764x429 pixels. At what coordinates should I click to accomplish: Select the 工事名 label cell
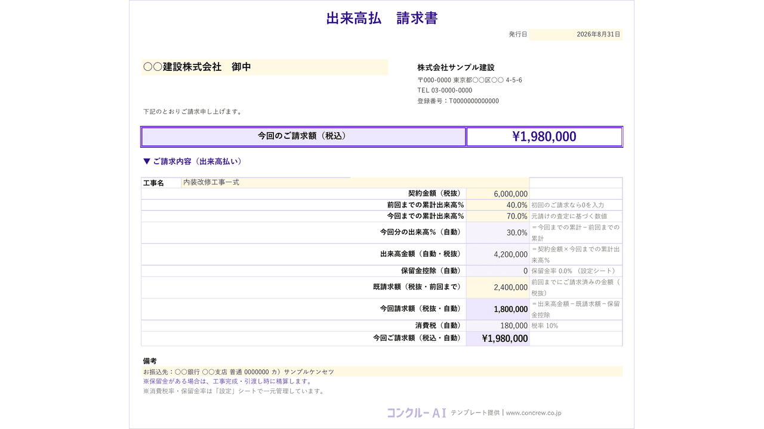[161, 183]
